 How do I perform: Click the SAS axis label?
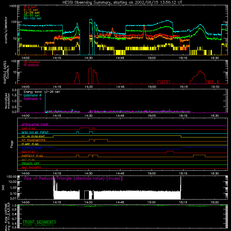tap(3, 187)
